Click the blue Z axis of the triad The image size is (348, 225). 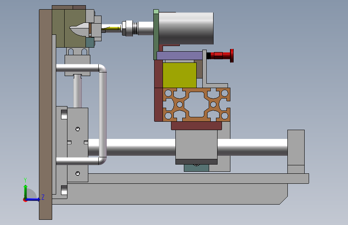pos(33,199)
